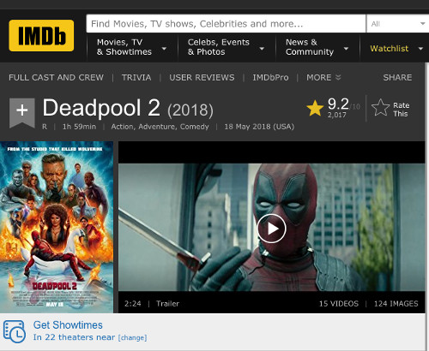
Task: Click the Adventure genre link
Action: click(x=158, y=127)
